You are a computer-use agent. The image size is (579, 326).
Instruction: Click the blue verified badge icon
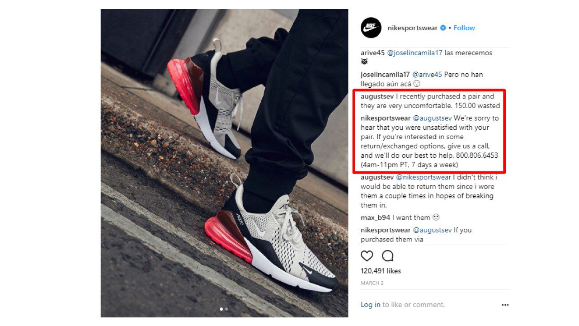click(x=443, y=28)
